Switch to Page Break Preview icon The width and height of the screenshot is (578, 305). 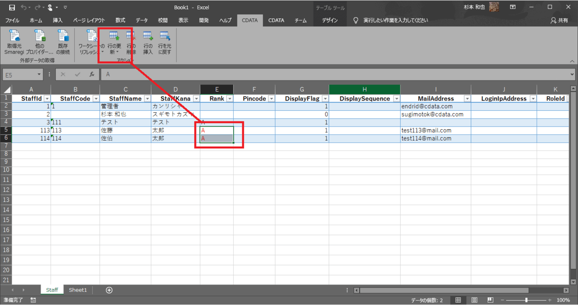point(490,300)
